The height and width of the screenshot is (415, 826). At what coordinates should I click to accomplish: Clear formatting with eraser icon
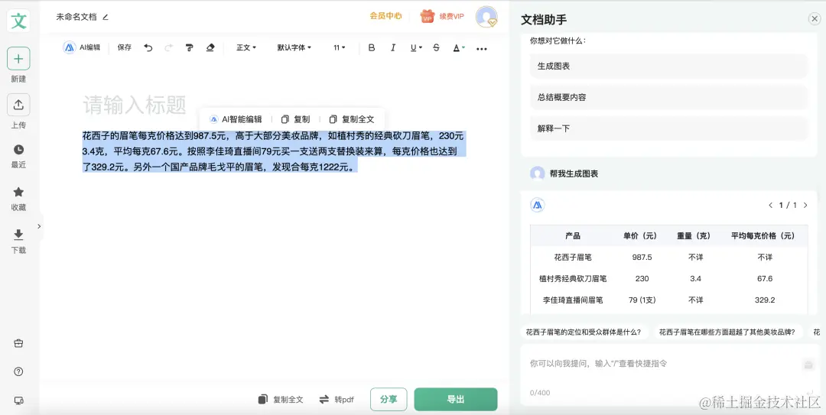[x=210, y=48]
